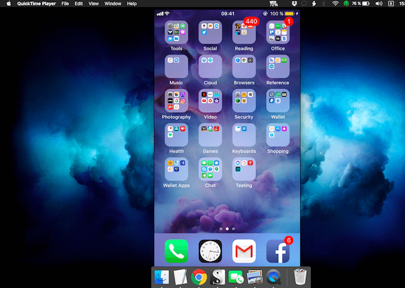Open the Help menu
405x288 pixels.
pos(132,4)
